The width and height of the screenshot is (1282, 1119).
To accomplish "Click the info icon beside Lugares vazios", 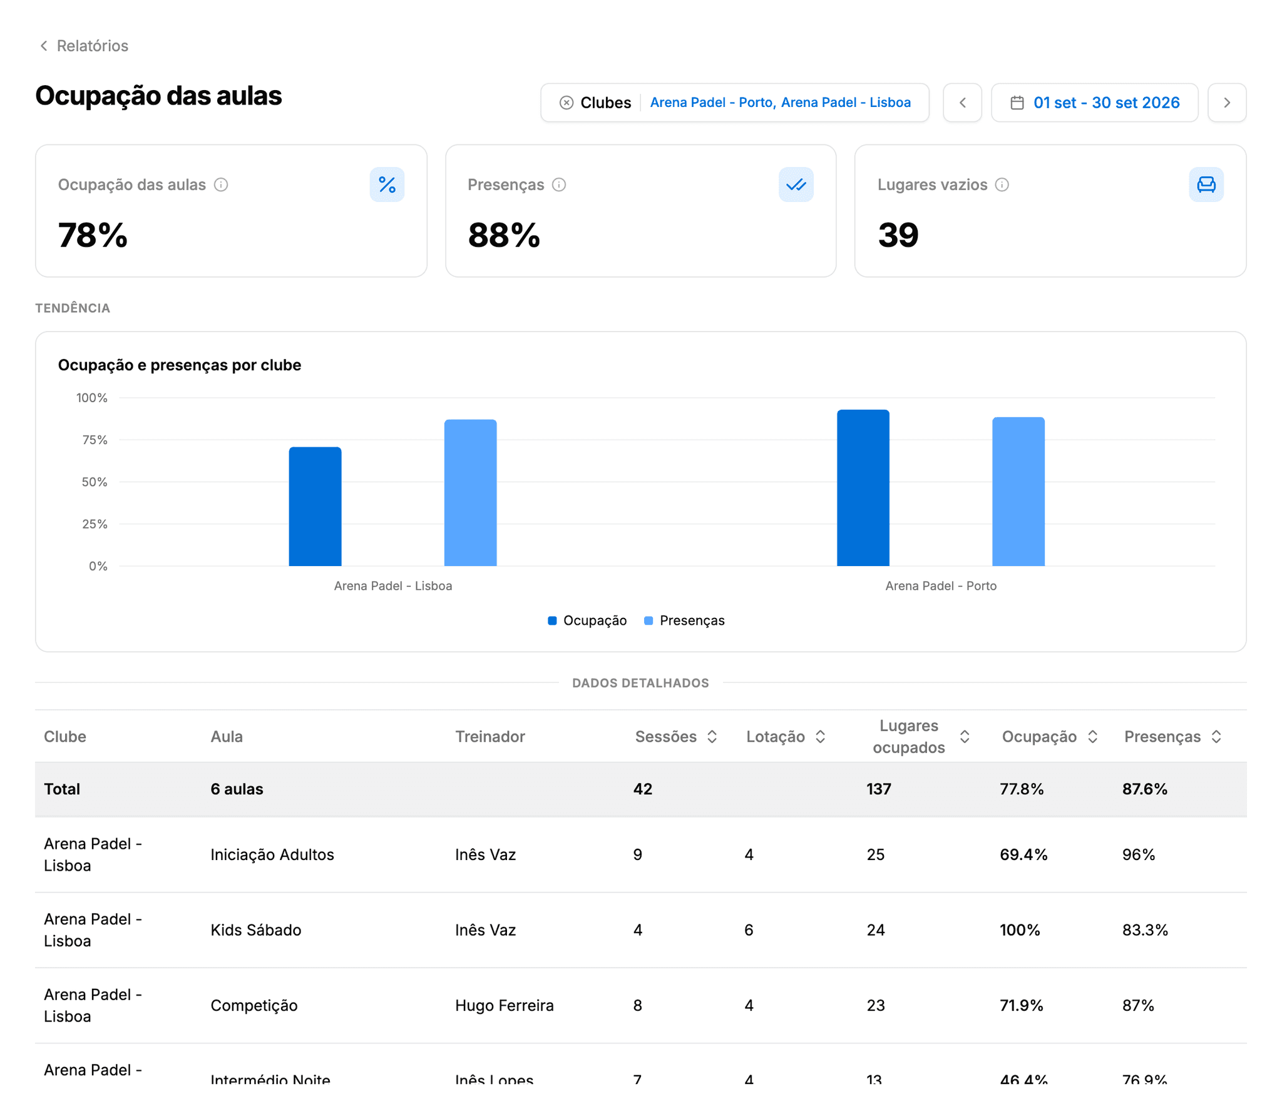I will tap(1002, 185).
